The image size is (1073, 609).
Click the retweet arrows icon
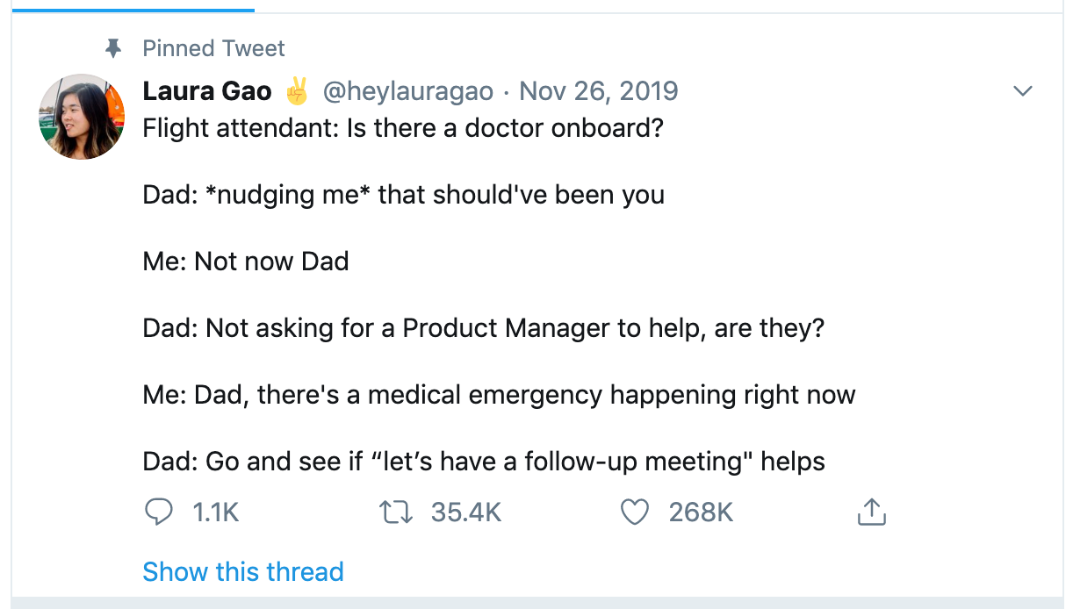[x=396, y=512]
